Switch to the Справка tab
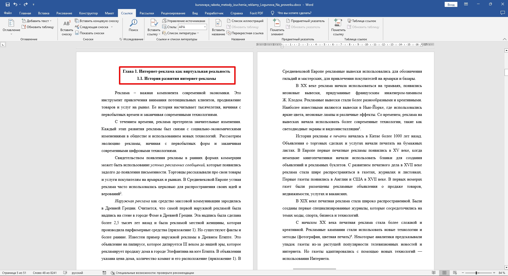This screenshot has width=508, height=276. tap(237, 13)
